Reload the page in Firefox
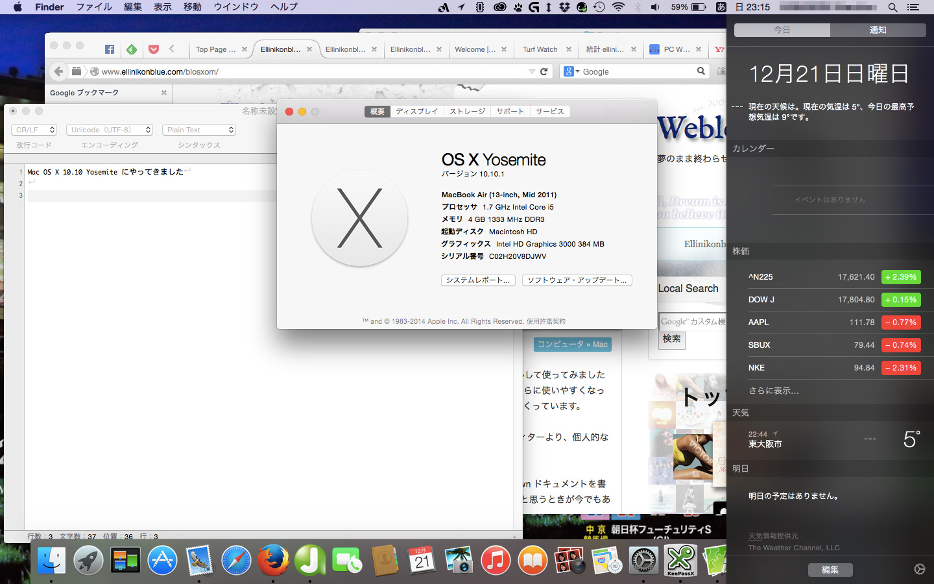Screen dimensions: 934x584 544,71
